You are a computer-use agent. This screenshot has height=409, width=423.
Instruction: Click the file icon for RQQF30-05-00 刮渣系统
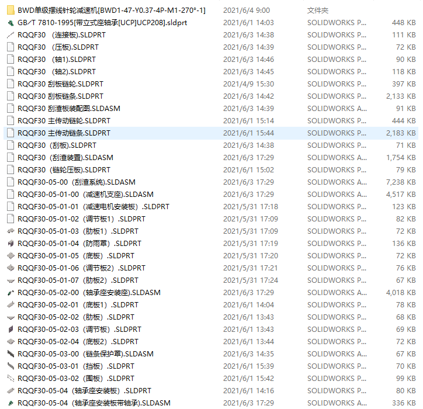tap(11, 182)
